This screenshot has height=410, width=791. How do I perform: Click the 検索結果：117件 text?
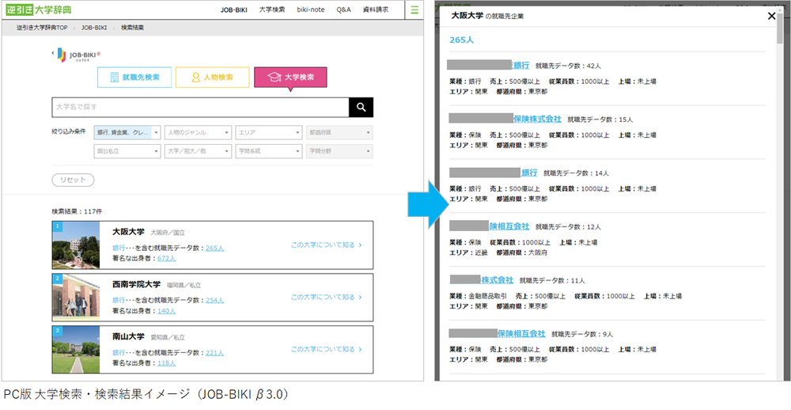(77, 211)
